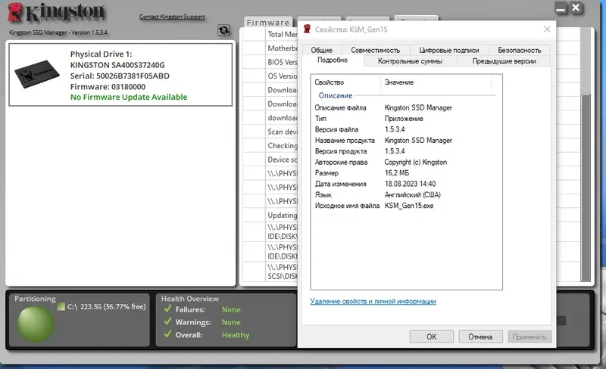Click the Serial 50026B7381F05ABD text
606x369 pixels.
pos(120,76)
